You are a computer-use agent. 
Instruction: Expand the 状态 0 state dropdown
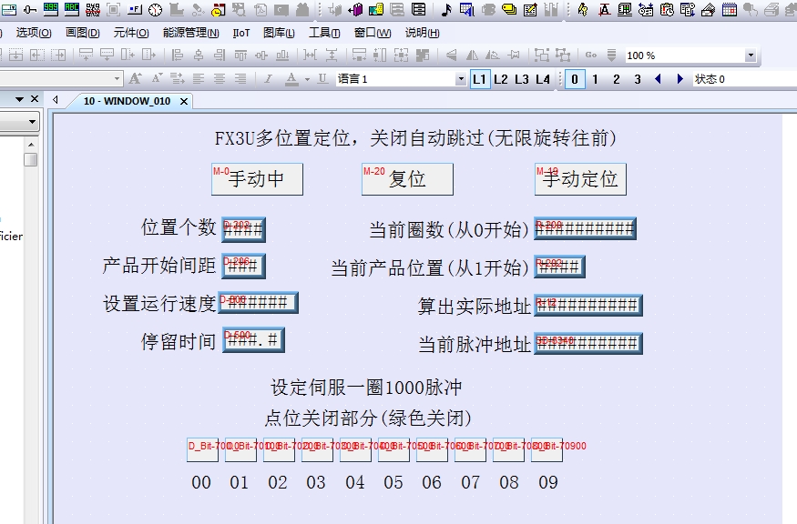[742, 79]
